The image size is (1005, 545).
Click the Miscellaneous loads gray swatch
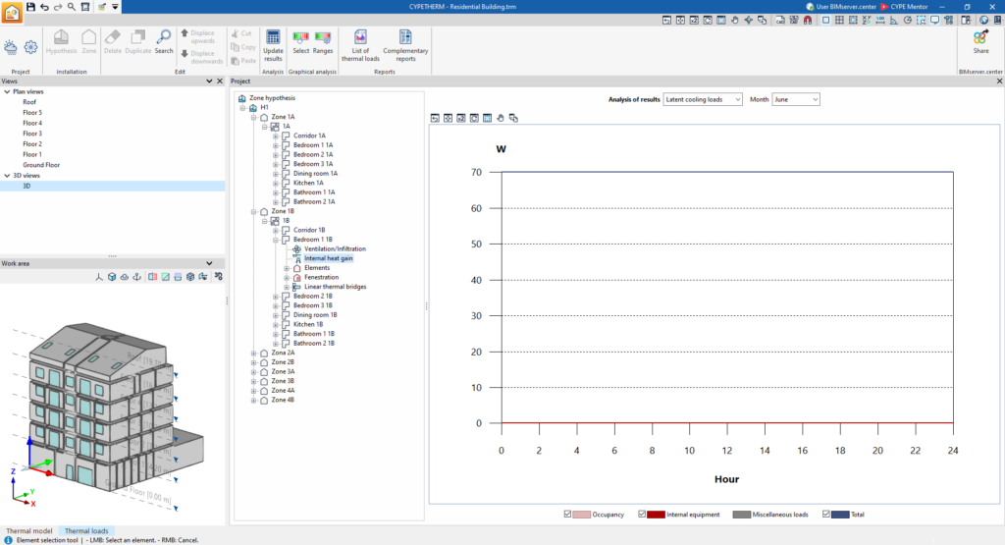pos(742,515)
